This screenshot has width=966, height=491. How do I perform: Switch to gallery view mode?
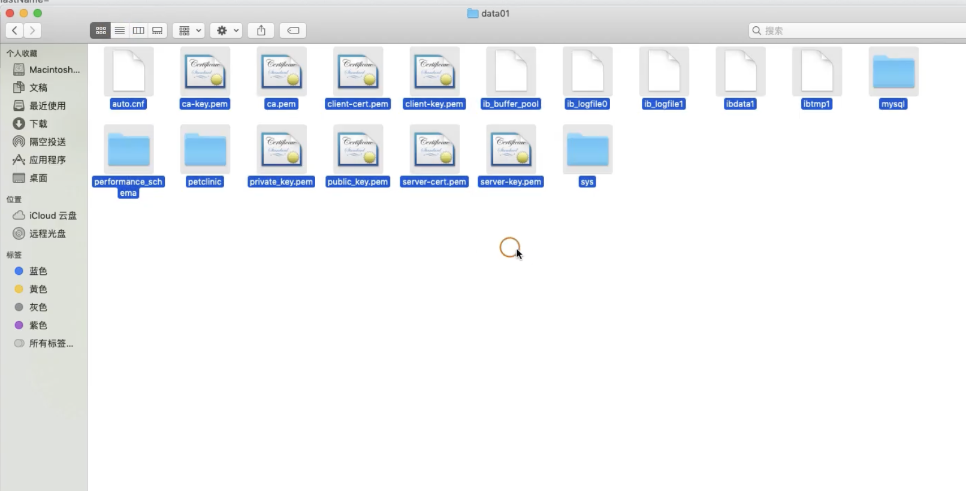click(x=158, y=31)
